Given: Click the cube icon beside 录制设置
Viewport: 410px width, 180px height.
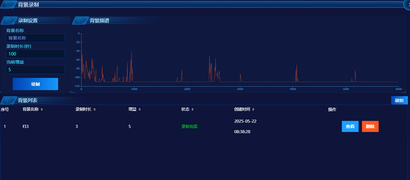Looking at the screenshot, I should coord(9,20).
